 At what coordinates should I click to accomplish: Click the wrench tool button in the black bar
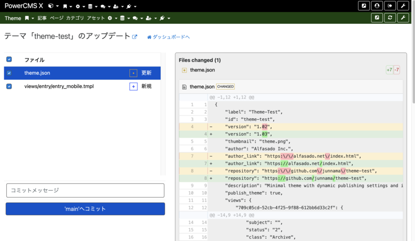403,6
